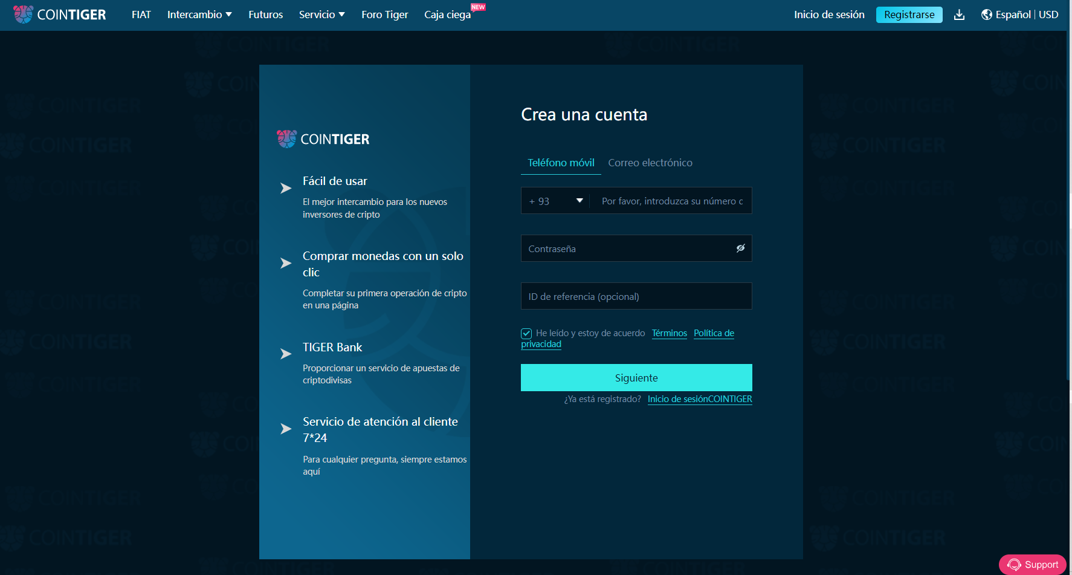Viewport: 1072px width, 575px height.
Task: Open Caja ciega page
Action: (x=447, y=15)
